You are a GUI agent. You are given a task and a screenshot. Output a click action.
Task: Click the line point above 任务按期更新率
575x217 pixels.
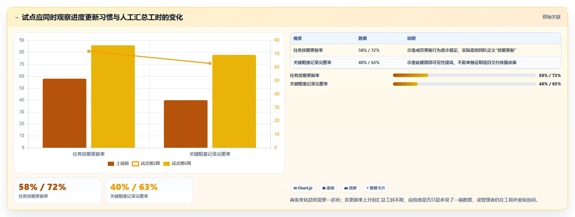[89, 51]
